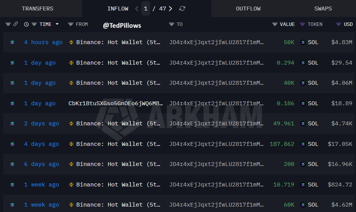Open the leftmost filter icon in header
356x212 pixels.
[x=8, y=24]
